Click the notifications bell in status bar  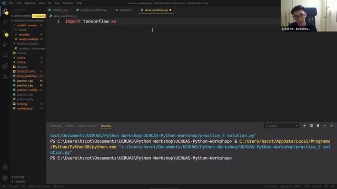[x=333, y=186]
